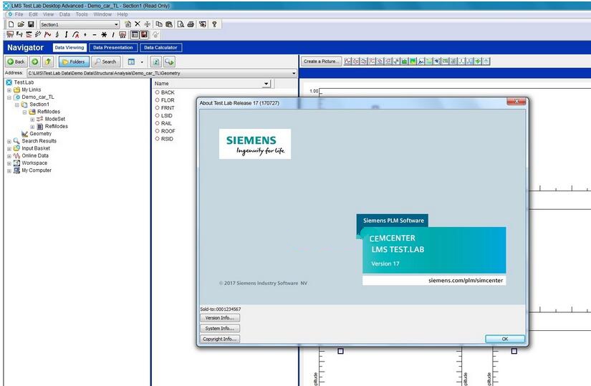Viewport: 591px width, 386px height.
Task: Collapse the Section1 tree node
Action: 17,105
